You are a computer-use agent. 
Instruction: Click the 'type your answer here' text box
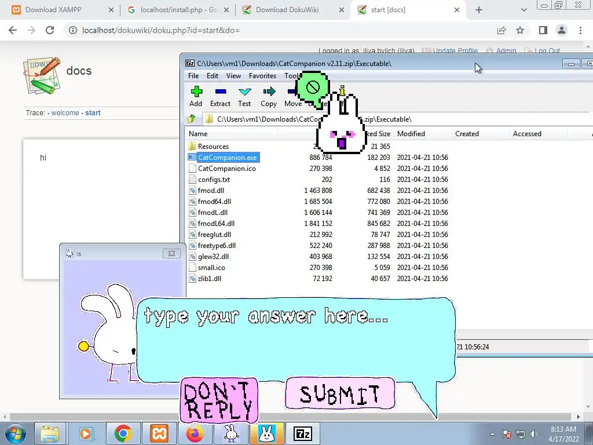pos(296,341)
